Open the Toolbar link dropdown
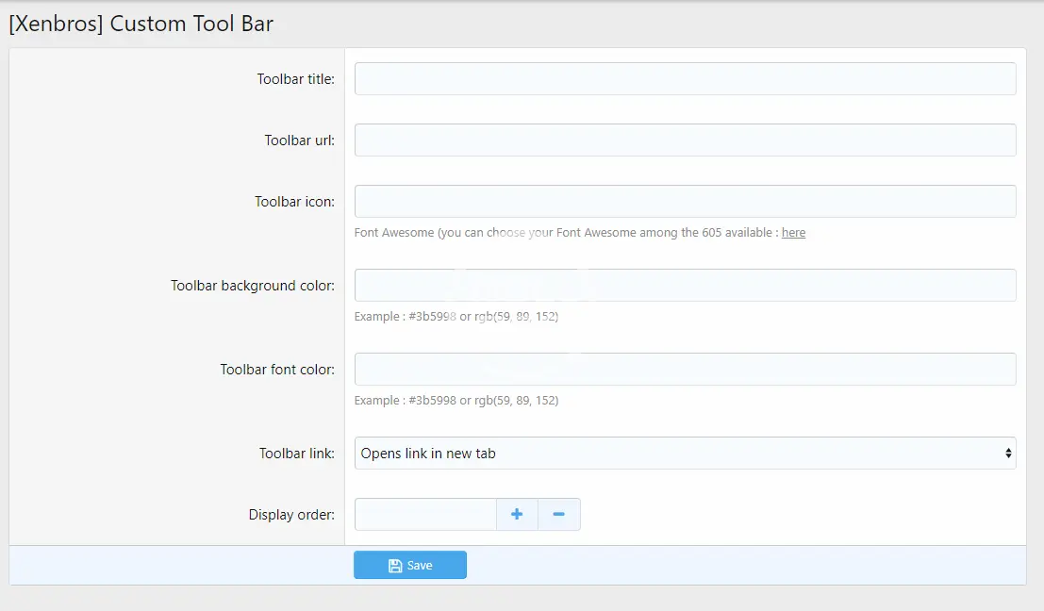Viewport: 1044px width, 611px height. pyautogui.click(x=685, y=454)
